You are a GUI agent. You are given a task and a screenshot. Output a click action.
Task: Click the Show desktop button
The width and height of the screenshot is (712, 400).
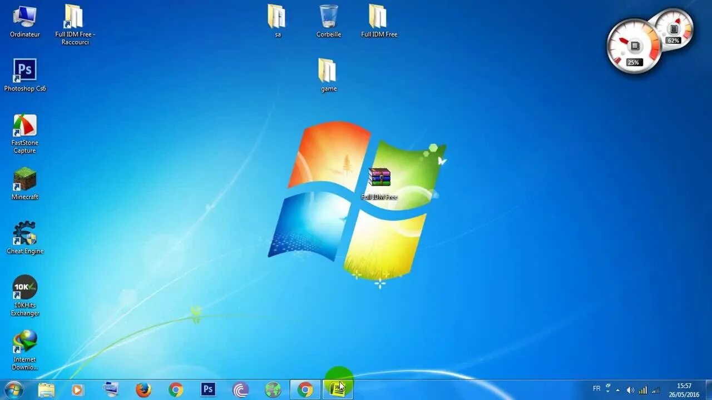coord(708,390)
